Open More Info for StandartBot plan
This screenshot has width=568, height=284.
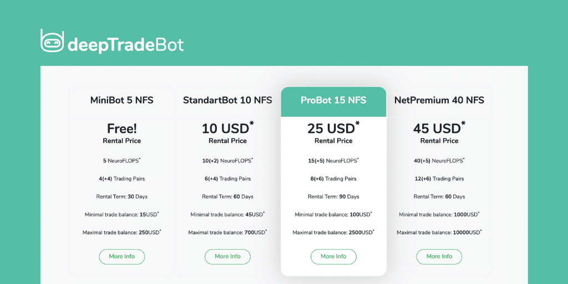click(x=227, y=257)
